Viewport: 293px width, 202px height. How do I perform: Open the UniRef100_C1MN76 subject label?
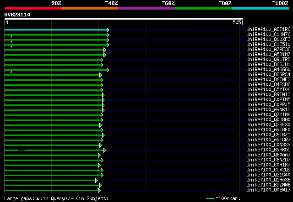coord(268,35)
